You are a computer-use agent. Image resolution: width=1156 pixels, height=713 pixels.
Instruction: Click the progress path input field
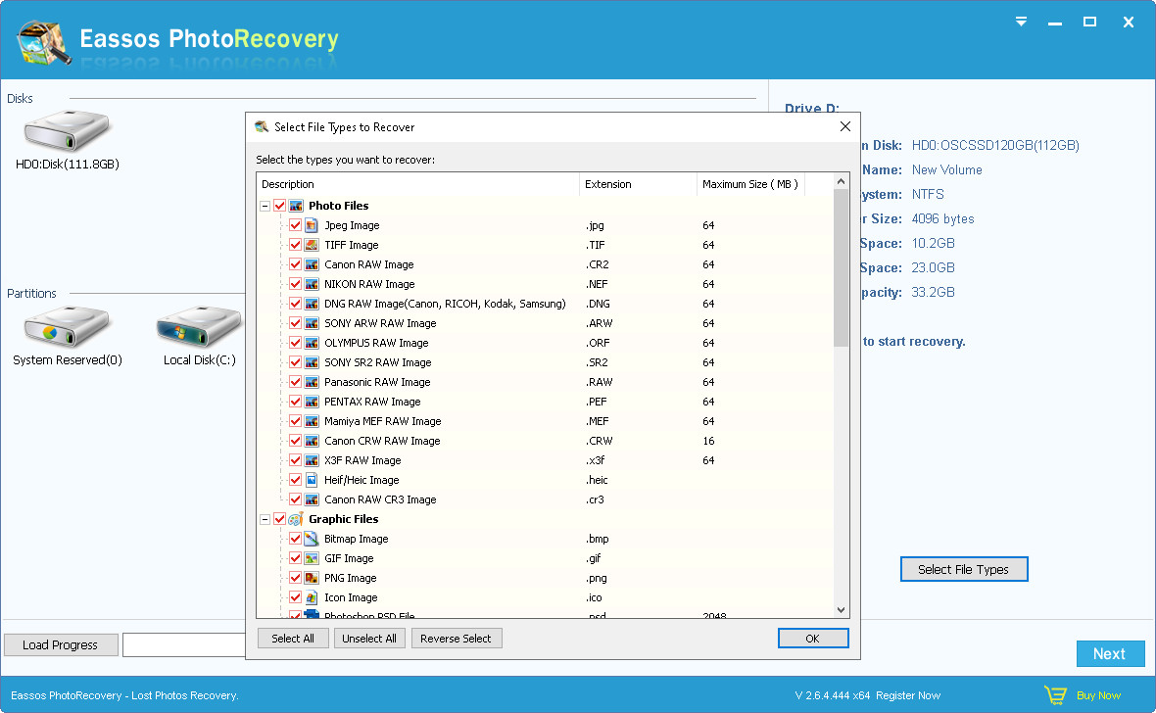[x=184, y=645]
